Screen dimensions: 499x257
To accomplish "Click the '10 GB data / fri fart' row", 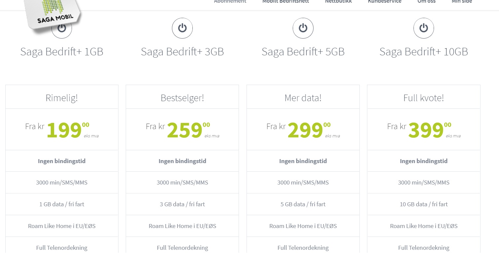I will point(424,204).
